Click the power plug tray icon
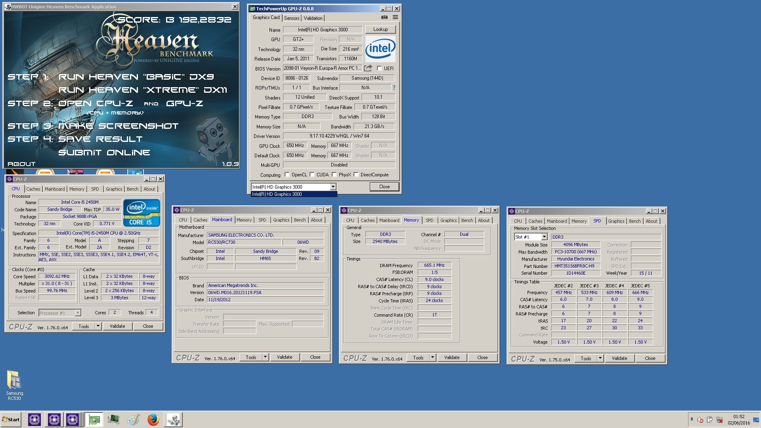761x428 pixels. coord(709,420)
